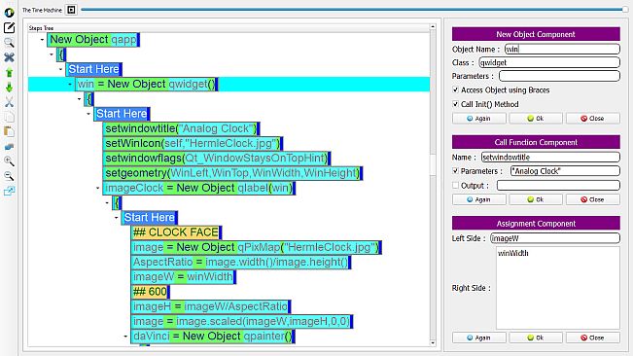Screen dimensions: 633x356
Task: Collapse the win = New Object qwidget node
Action: (x=70, y=84)
